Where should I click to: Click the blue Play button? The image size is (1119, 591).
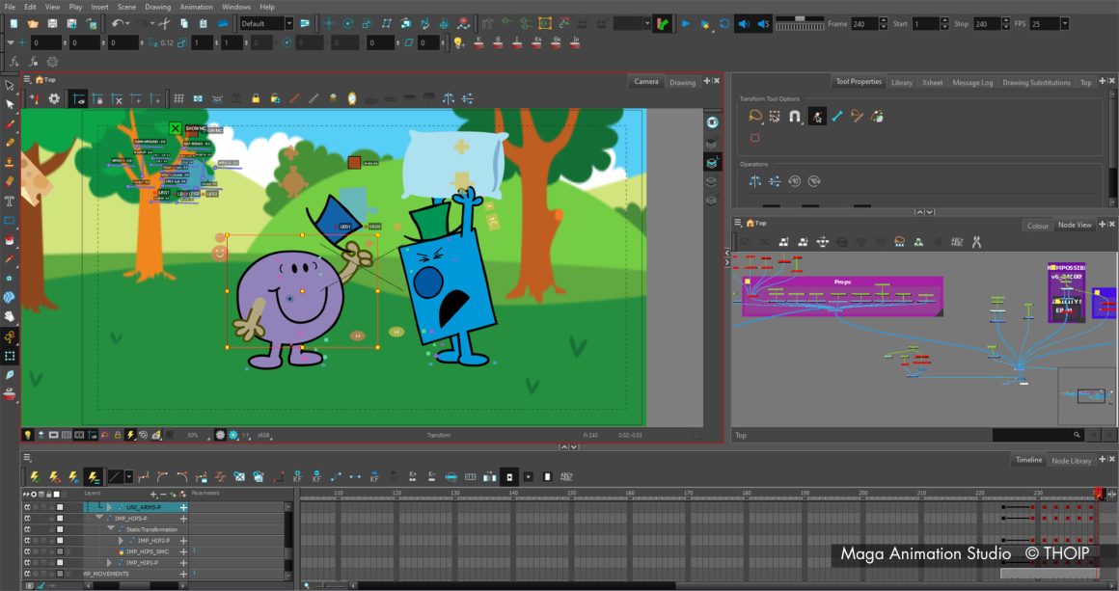click(x=686, y=23)
